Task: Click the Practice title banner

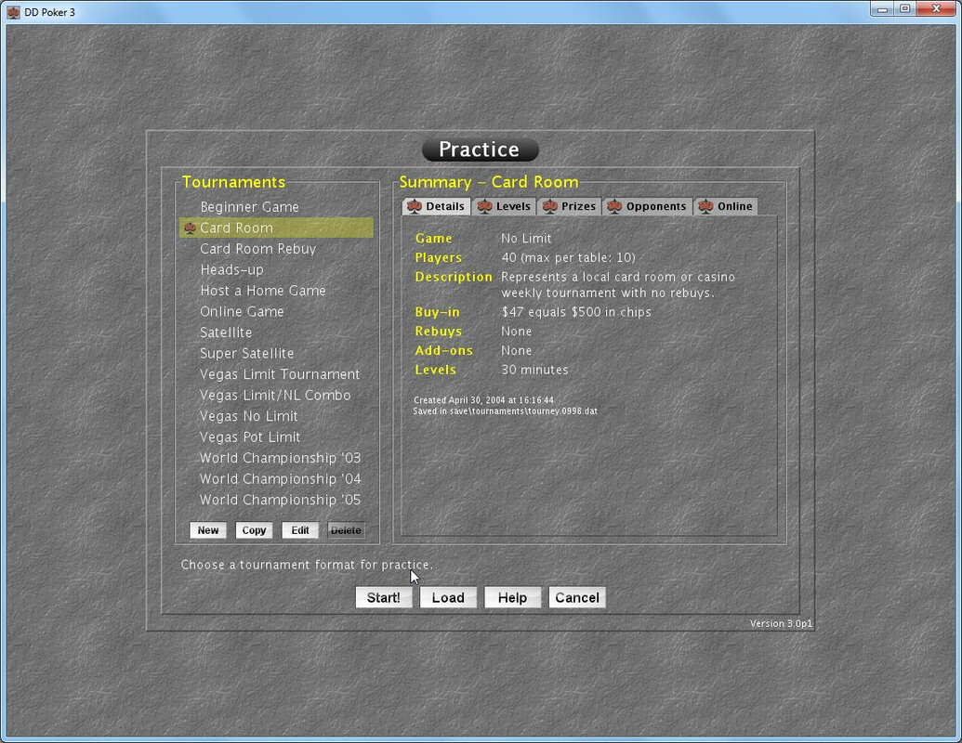Action: pos(480,150)
